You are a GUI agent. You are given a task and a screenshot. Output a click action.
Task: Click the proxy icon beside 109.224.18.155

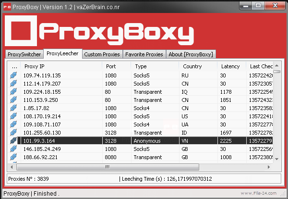point(13,92)
